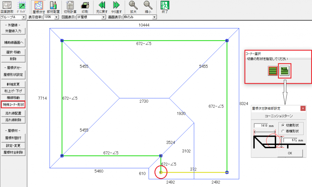This screenshot has height=187, width=312.
Task: Click the 3524 dimension label
Action: tap(171, 143)
